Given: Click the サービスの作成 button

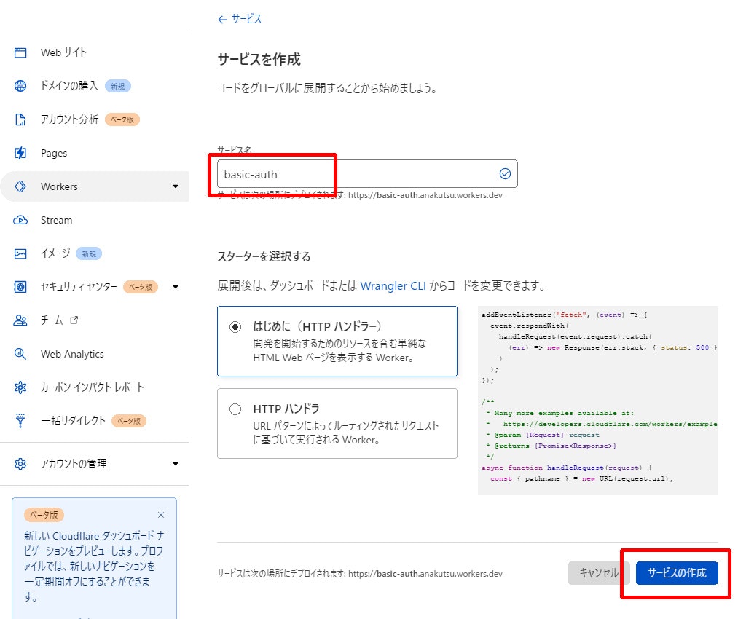Looking at the screenshot, I should point(678,573).
